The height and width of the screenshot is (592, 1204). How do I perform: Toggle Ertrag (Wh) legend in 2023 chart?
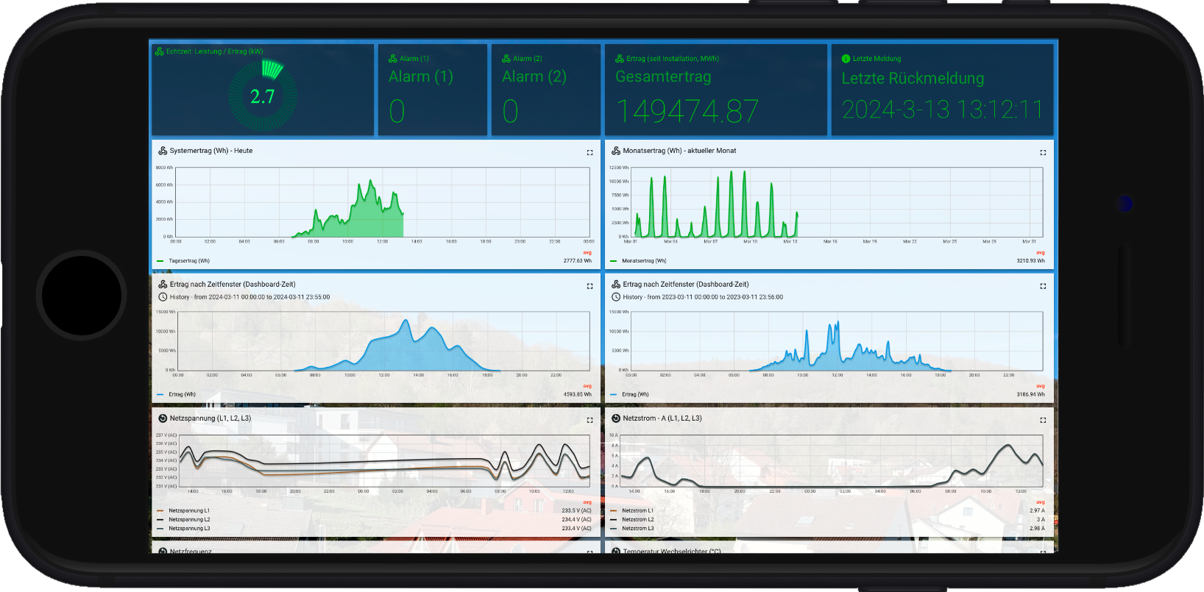point(630,395)
